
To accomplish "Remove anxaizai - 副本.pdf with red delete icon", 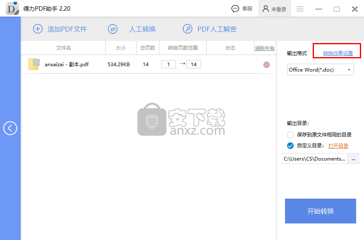I will coord(266,65).
